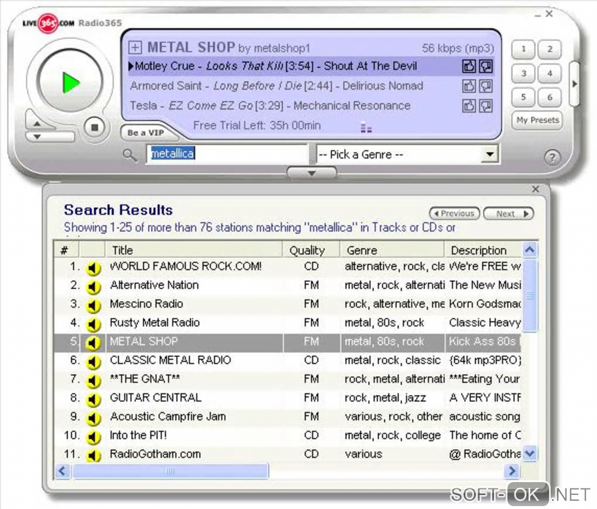Image resolution: width=597 pixels, height=509 pixels.
Task: Give thumbs down to Armored Saint track
Action: click(x=485, y=86)
